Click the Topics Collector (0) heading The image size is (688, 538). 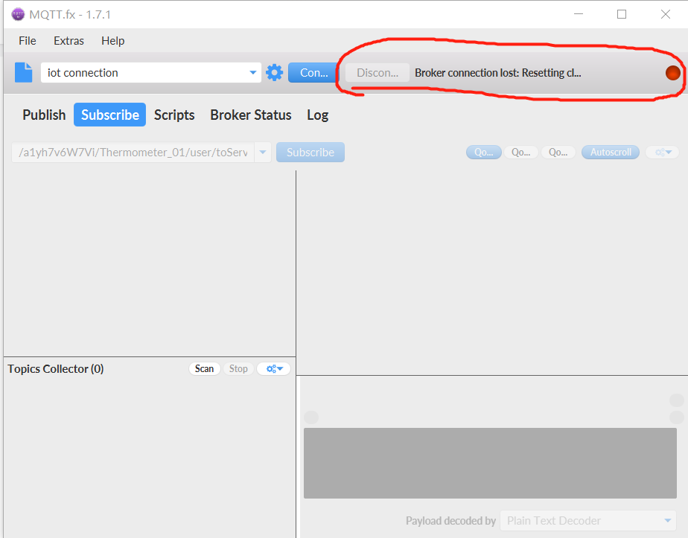click(56, 369)
